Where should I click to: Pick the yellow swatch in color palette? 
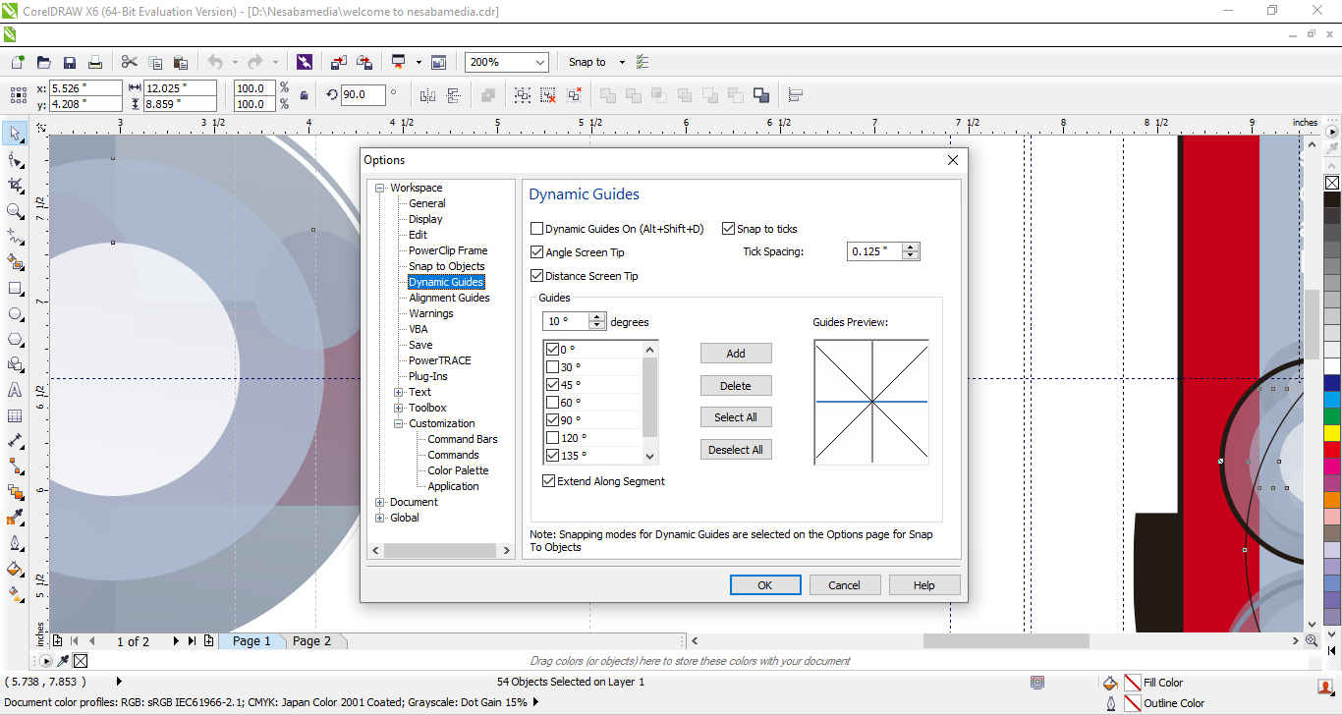(x=1332, y=432)
